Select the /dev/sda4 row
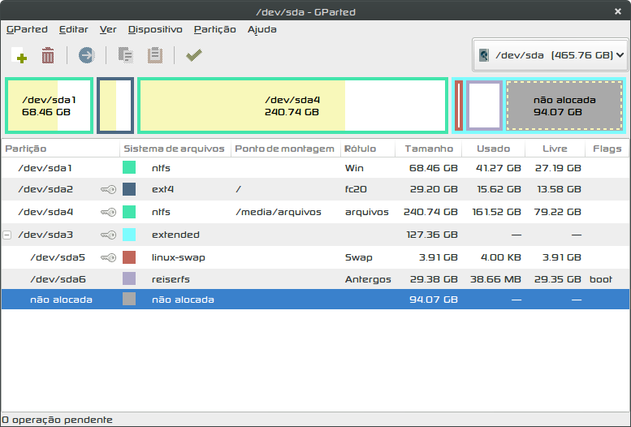 click(315, 212)
